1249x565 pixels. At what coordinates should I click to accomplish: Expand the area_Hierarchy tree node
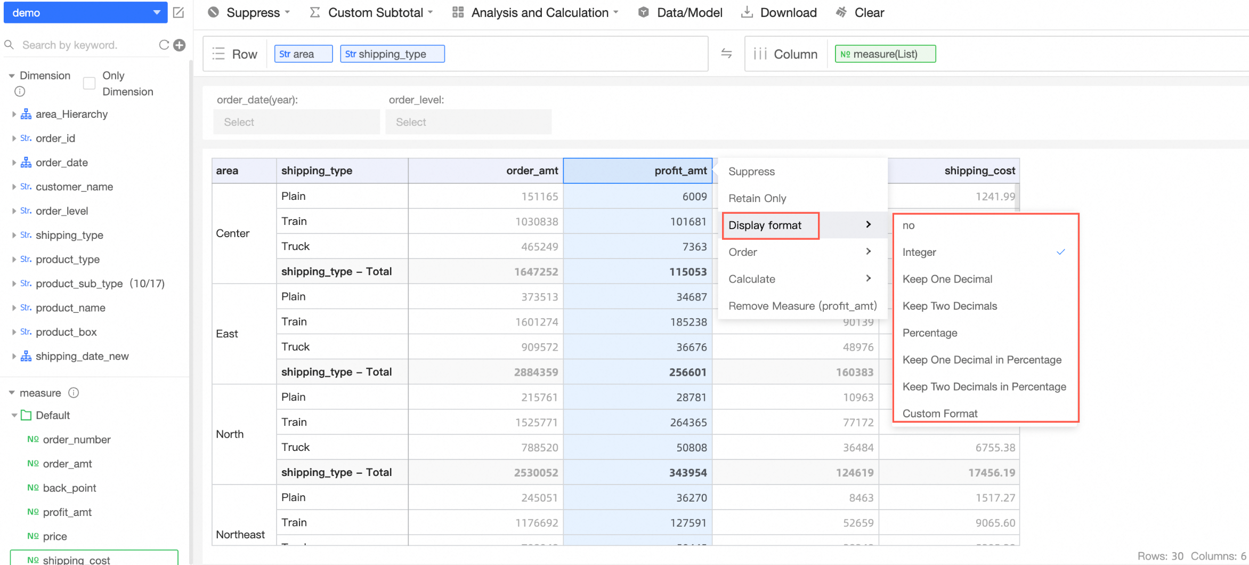point(14,114)
